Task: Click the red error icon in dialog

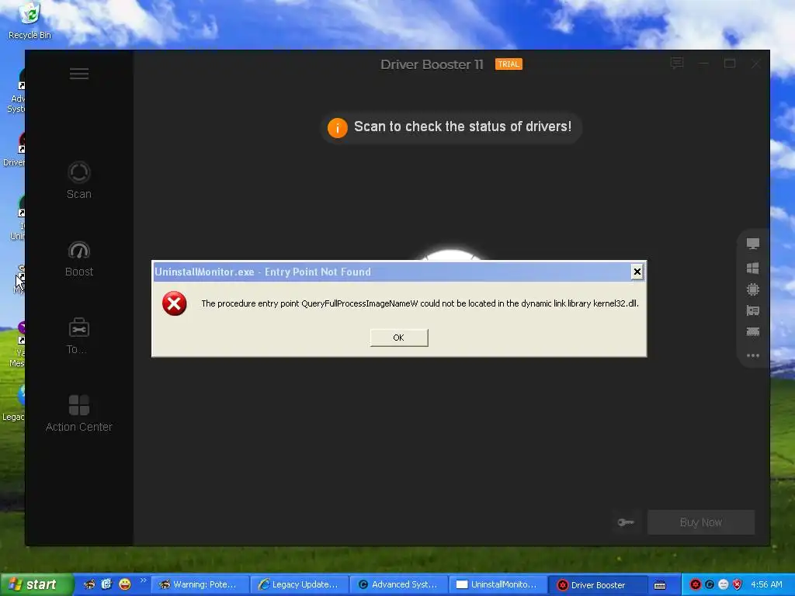Action: (175, 303)
